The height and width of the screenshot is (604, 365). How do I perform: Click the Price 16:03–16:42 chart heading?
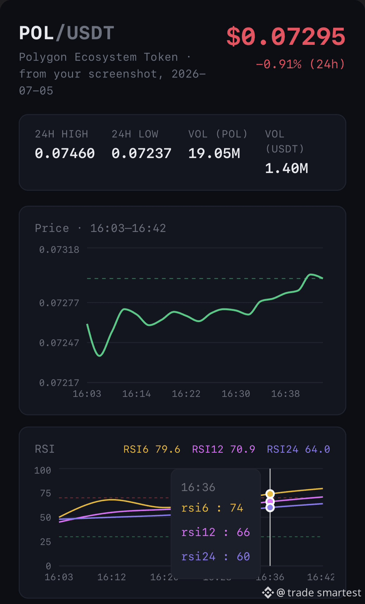(101, 228)
